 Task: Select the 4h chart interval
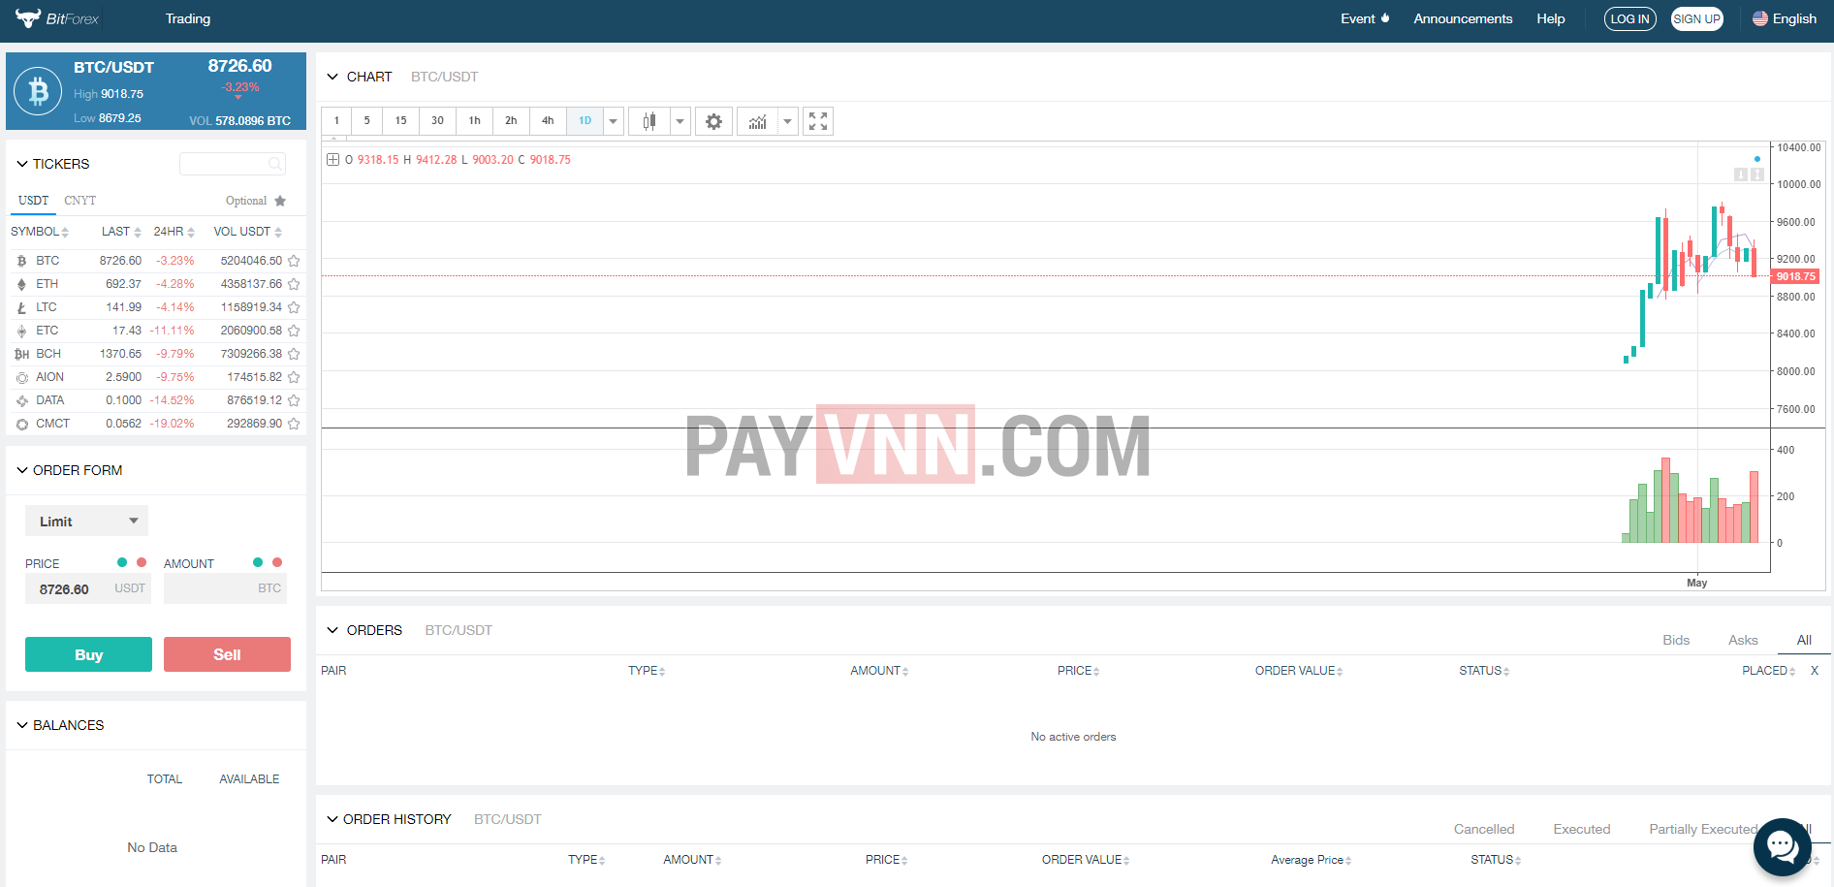pos(548,121)
